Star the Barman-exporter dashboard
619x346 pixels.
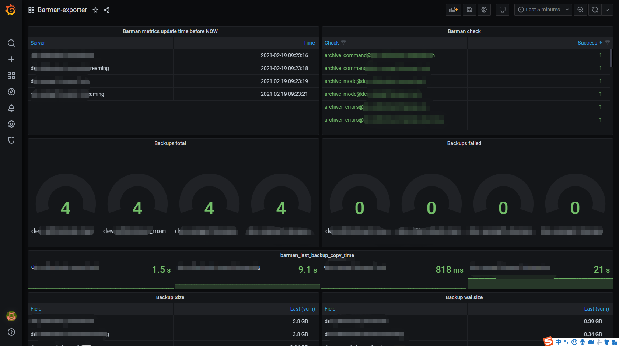pyautogui.click(x=95, y=10)
